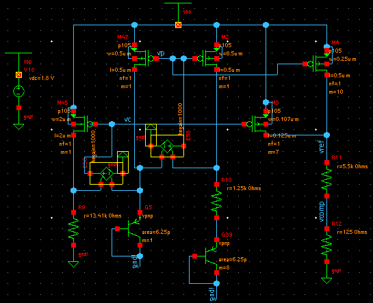Click the junction dot on the vc net
This screenshot has height=303, width=373.
(112, 124)
